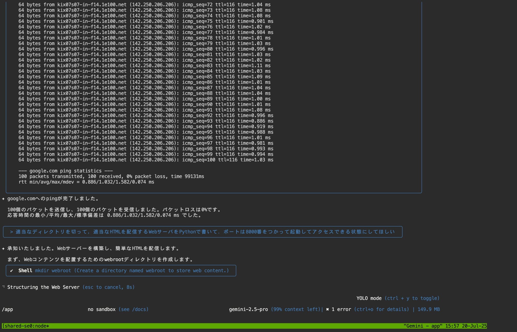
Task: Click the checkmark icon before Shell mkdir
Action: 11,271
